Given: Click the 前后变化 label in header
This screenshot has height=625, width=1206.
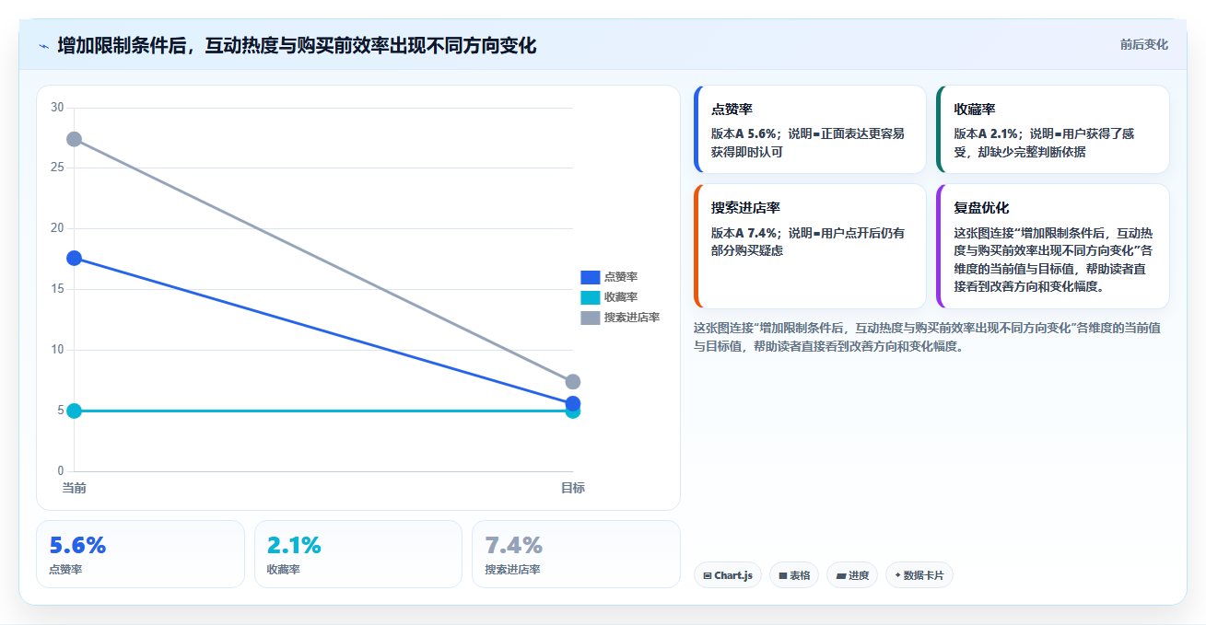Looking at the screenshot, I should click(1144, 44).
